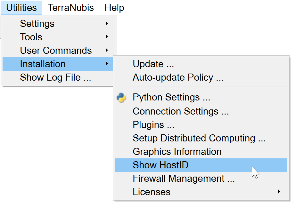Image resolution: width=296 pixels, height=207 pixels.
Task: Expand the Licenses submenu arrow
Action: pyautogui.click(x=279, y=192)
